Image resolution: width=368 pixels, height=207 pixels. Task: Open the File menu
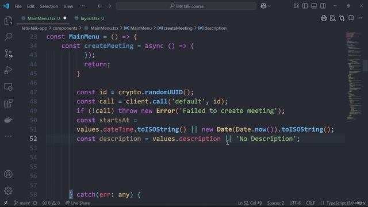point(18,6)
